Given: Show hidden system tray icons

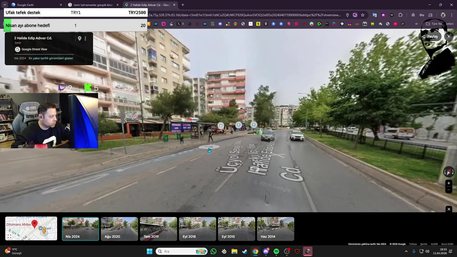Looking at the screenshot, I should click(x=406, y=251).
